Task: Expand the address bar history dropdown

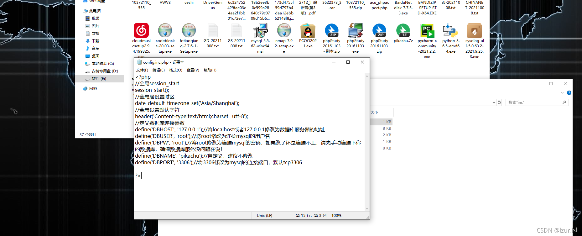Action: (x=494, y=102)
